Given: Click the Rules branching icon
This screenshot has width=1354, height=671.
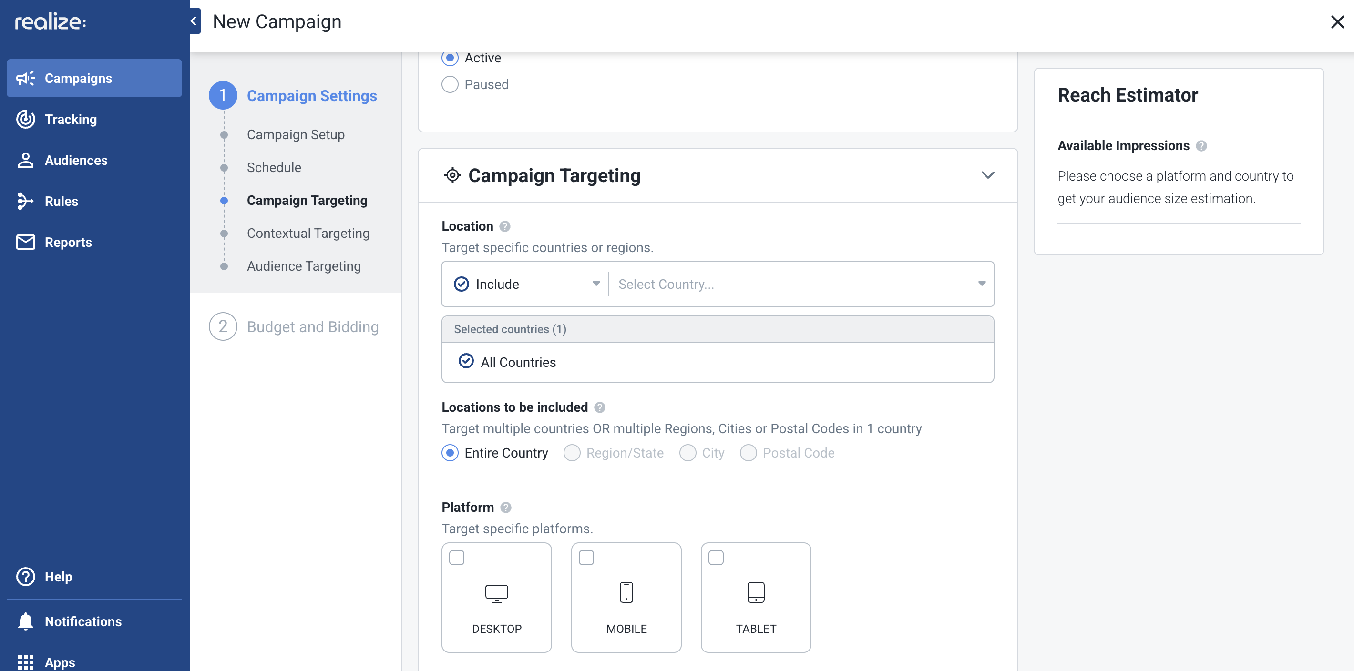Looking at the screenshot, I should (25, 201).
